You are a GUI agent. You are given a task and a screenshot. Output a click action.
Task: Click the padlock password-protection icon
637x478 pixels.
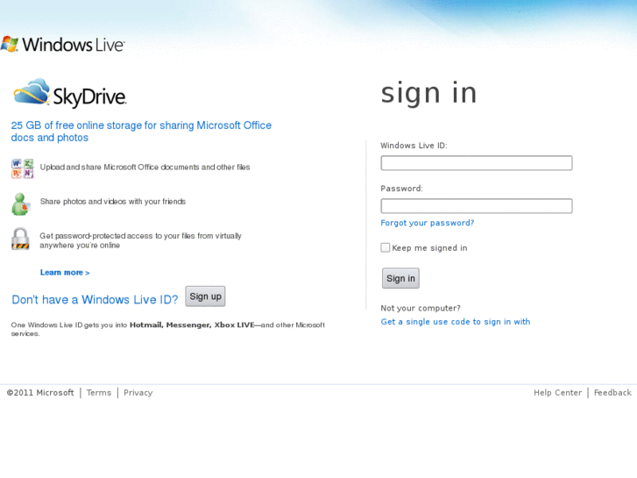[x=20, y=239]
